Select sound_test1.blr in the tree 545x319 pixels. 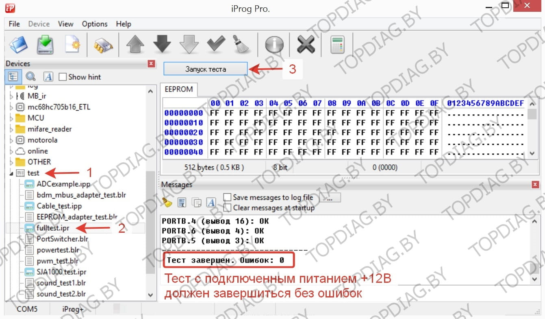coord(61,283)
